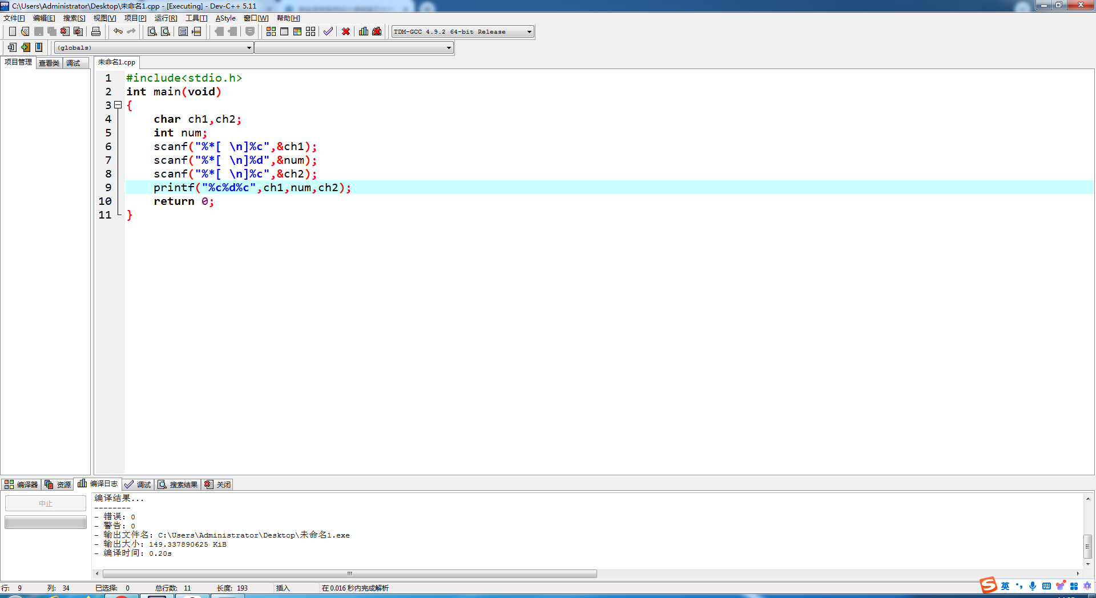Open the 窗口[W] menu

[256, 18]
